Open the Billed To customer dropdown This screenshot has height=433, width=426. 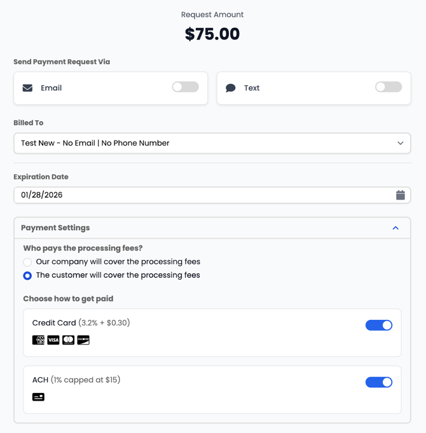click(212, 143)
